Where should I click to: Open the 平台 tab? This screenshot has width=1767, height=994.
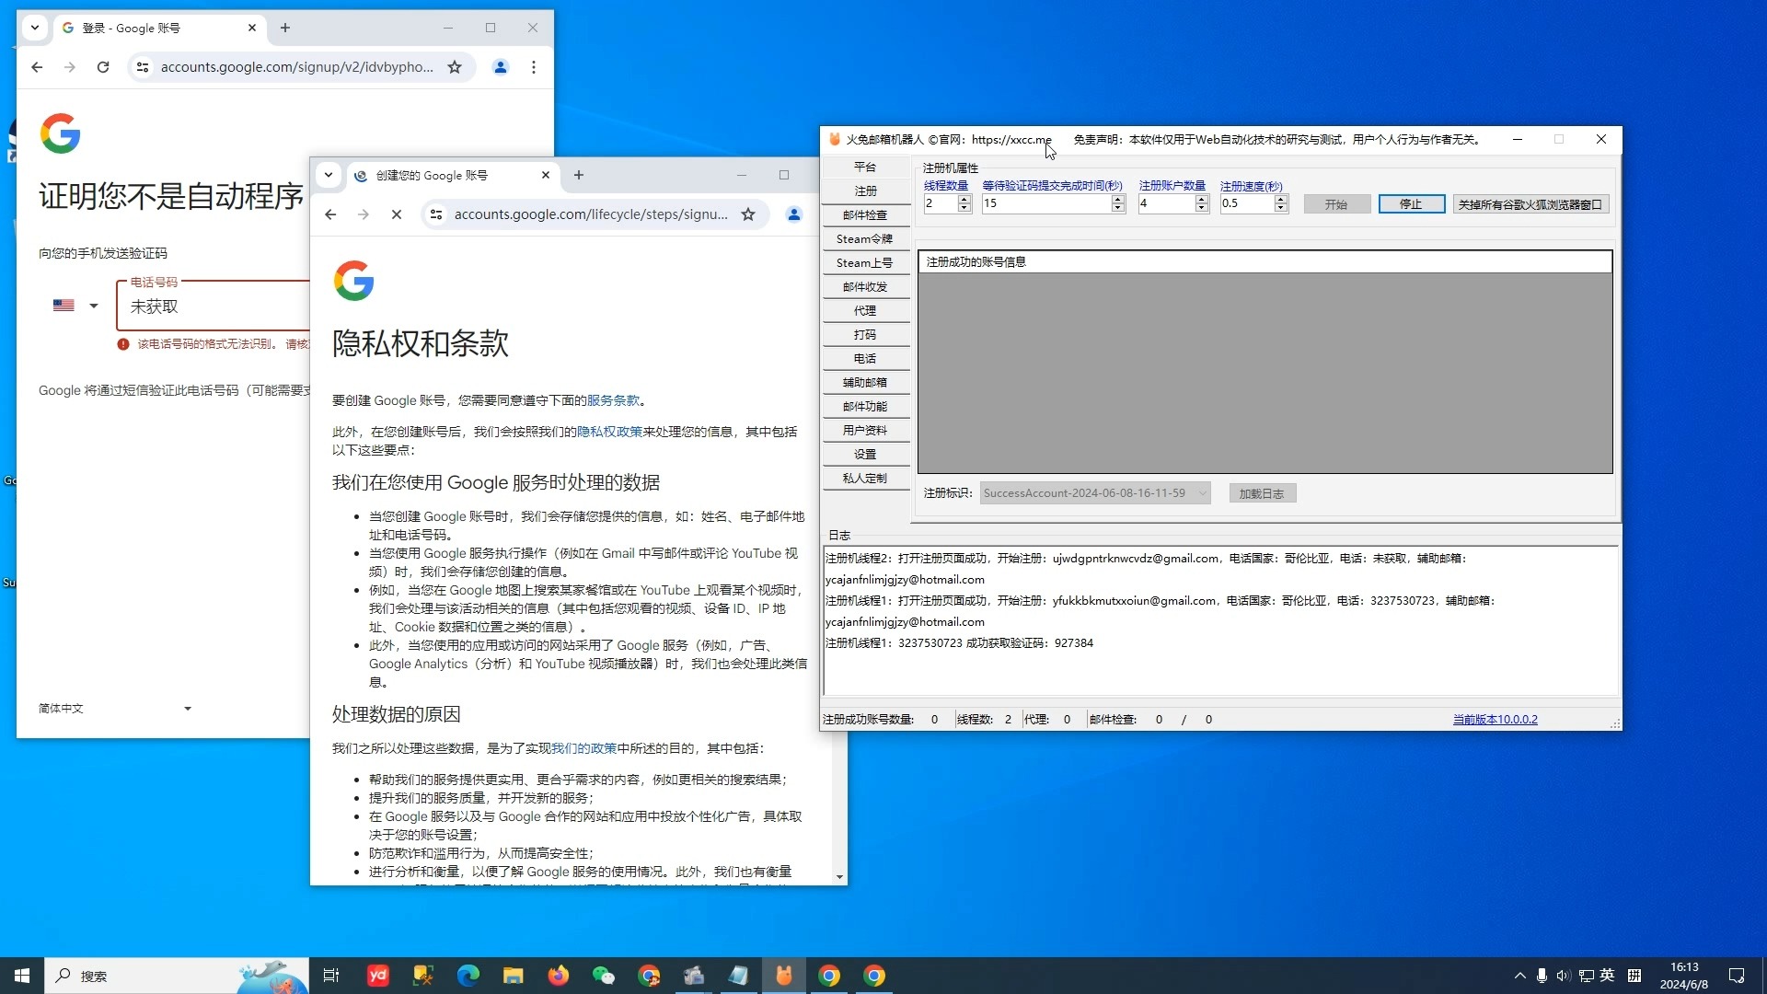point(865,168)
